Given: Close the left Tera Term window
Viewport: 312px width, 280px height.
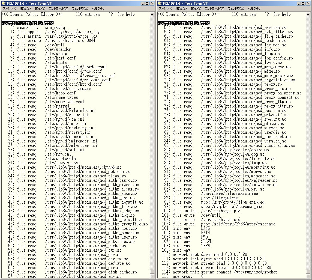Looking at the screenshot, I should [152, 3].
